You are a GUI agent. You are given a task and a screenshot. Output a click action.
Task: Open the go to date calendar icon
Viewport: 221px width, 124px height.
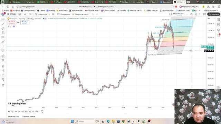click(x=42, y=112)
